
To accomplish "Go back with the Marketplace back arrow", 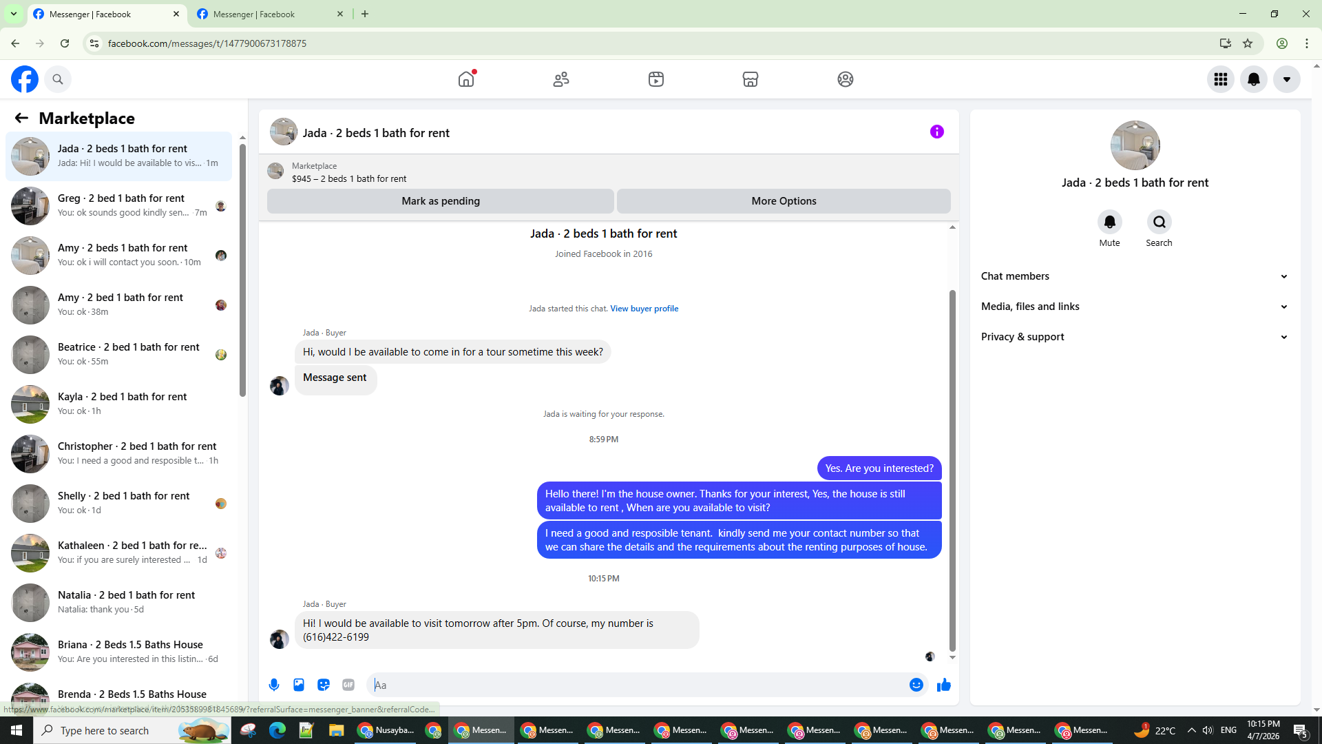I will click(21, 118).
